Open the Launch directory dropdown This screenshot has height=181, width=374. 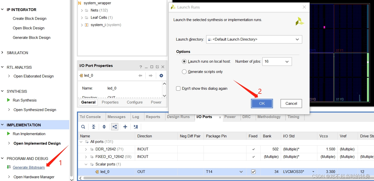click(297, 39)
